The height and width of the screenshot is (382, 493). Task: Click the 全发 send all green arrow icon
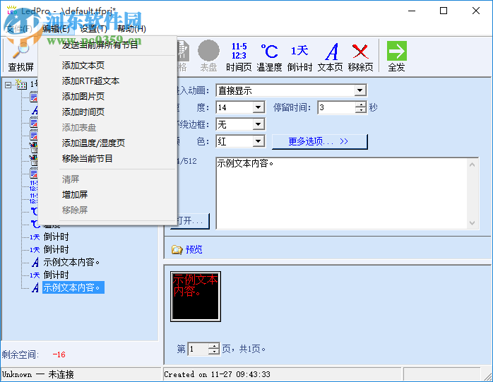[396, 56]
